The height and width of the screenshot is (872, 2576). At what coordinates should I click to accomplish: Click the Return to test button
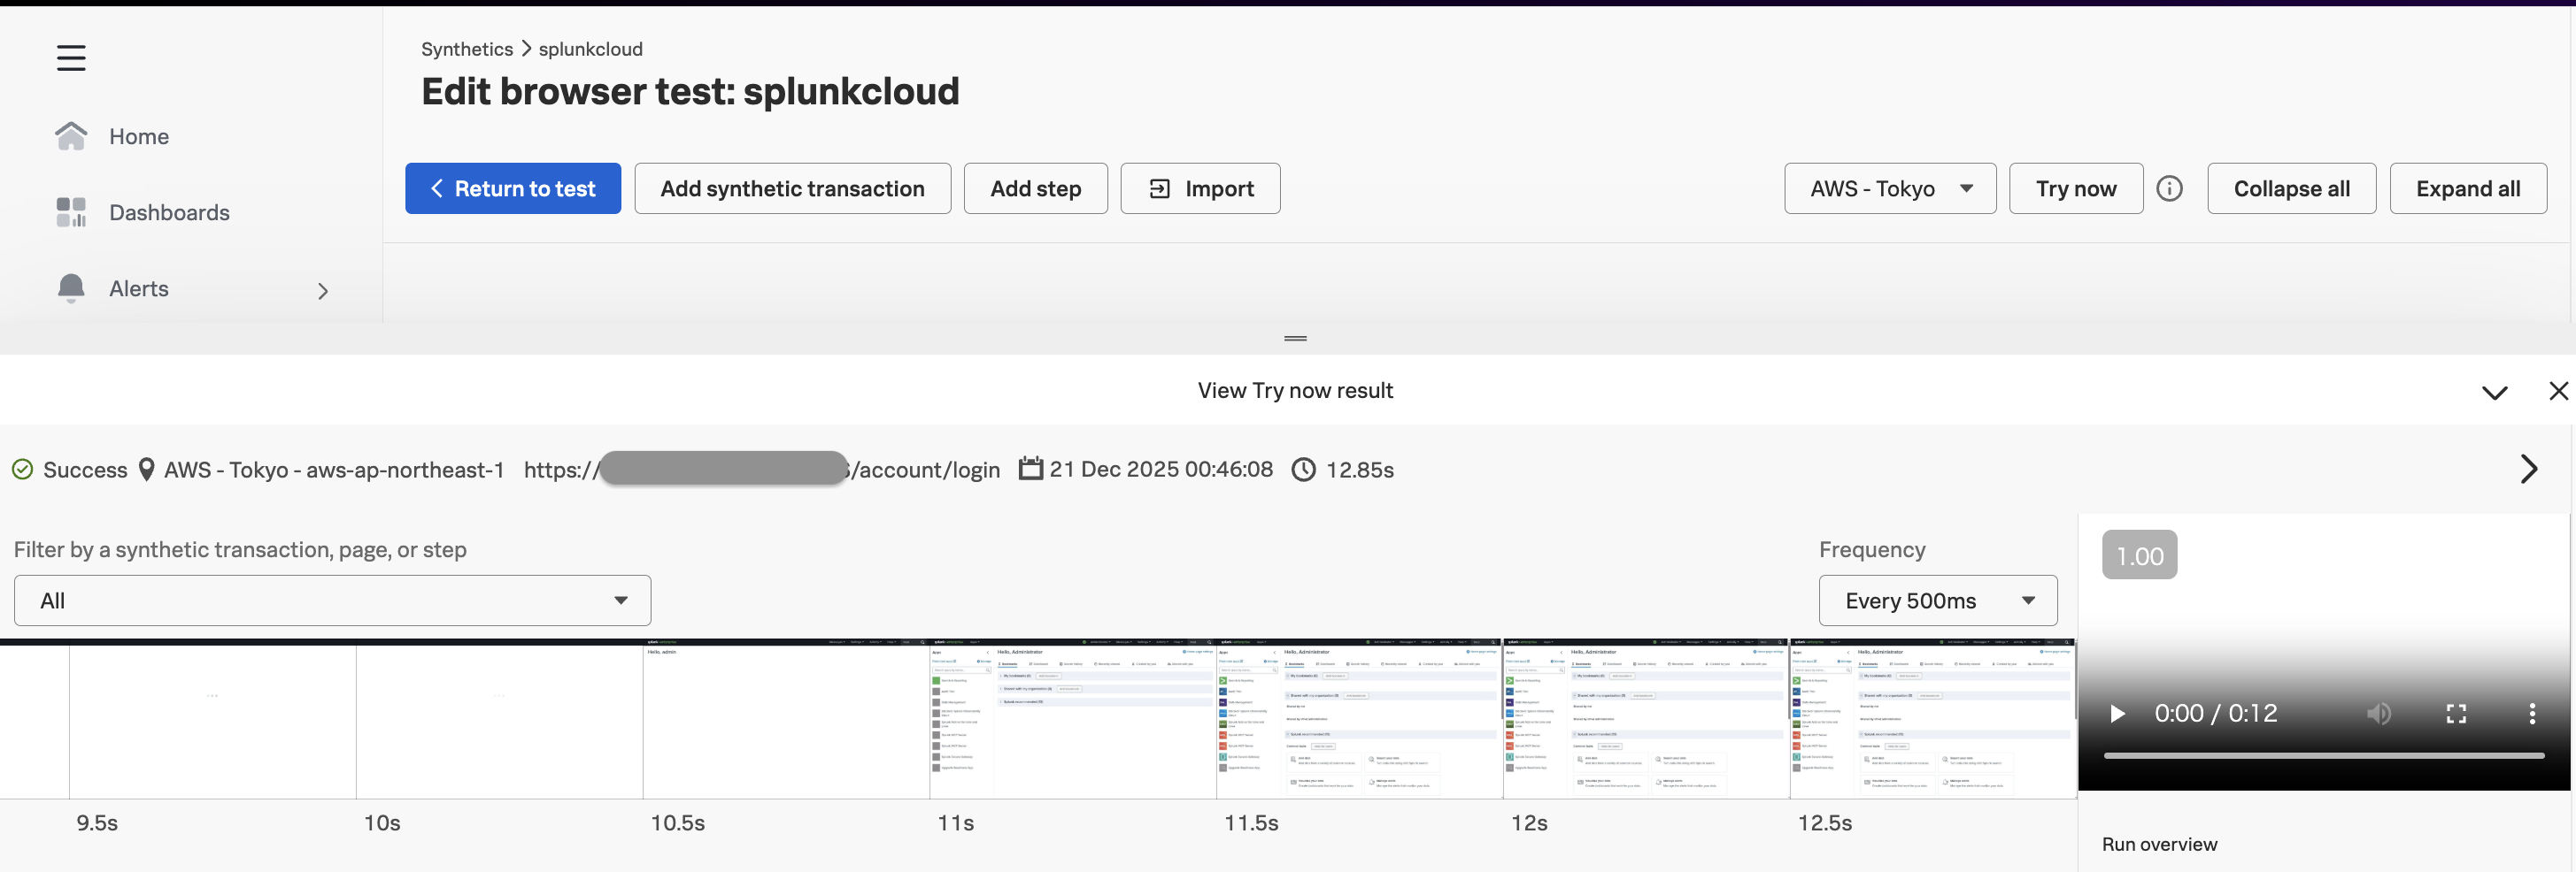click(513, 187)
